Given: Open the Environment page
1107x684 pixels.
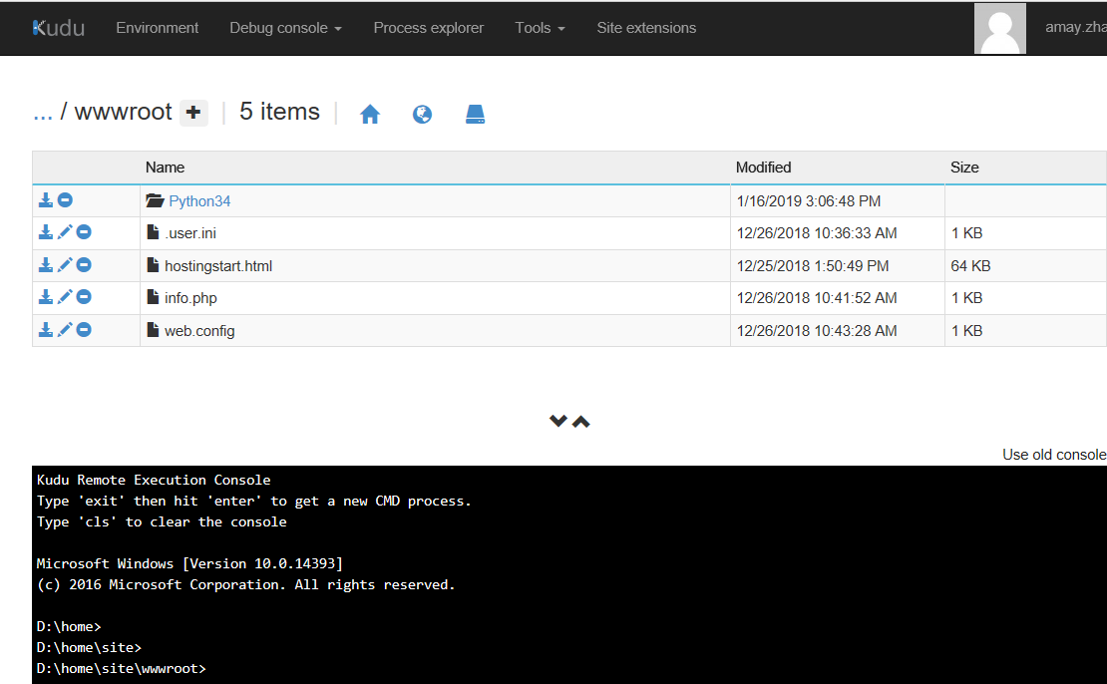Looking at the screenshot, I should point(157,28).
